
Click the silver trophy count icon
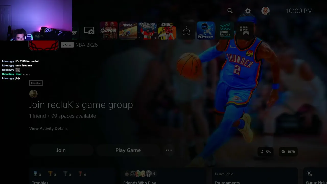pos(65,174)
